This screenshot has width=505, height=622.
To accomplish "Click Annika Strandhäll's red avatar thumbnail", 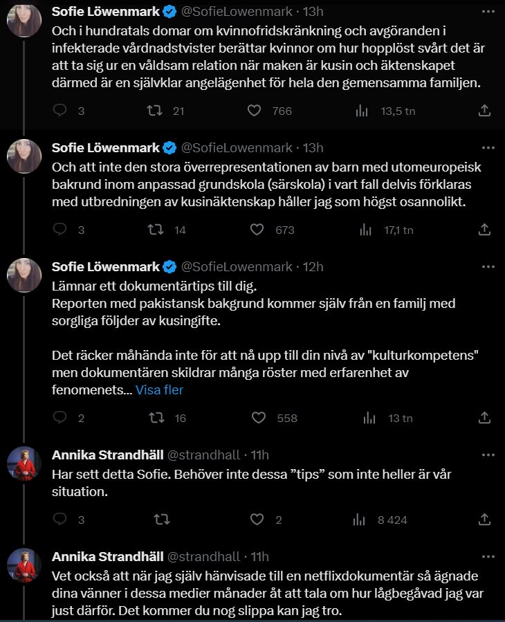I will pos(24,463).
